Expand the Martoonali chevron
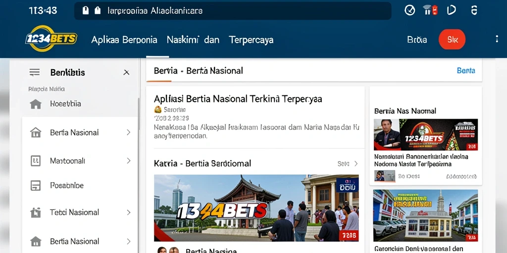 click(128, 161)
